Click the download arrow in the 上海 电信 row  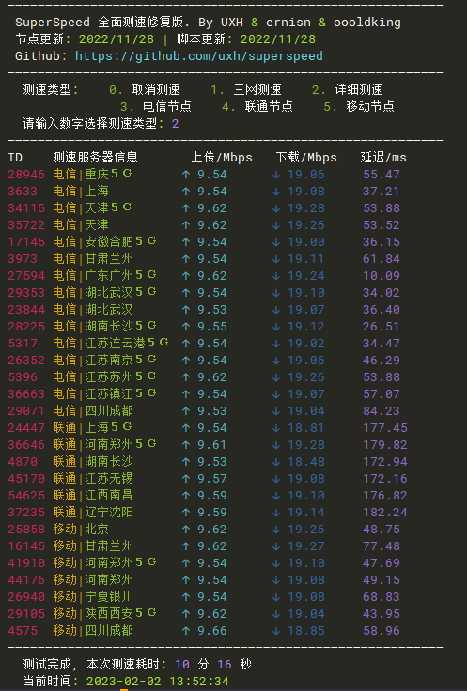(x=276, y=192)
